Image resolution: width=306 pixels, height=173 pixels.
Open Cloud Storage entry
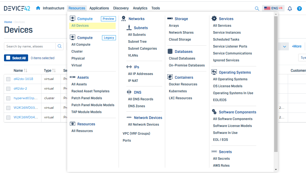(180, 39)
